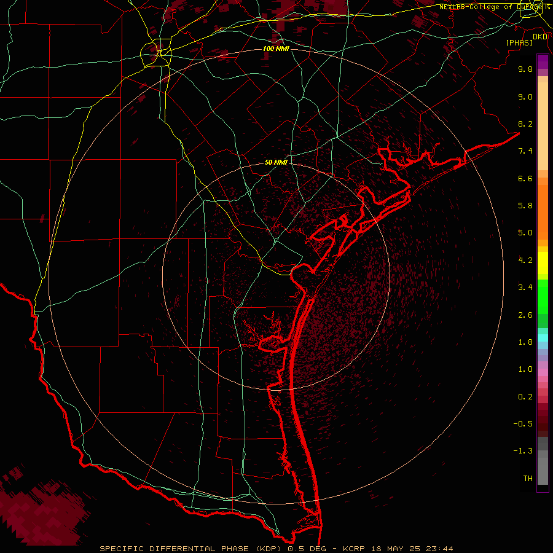Click the 2.6 value on color scale

(525, 315)
